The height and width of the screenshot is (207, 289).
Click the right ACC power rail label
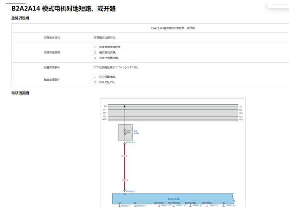(x=241, y=119)
